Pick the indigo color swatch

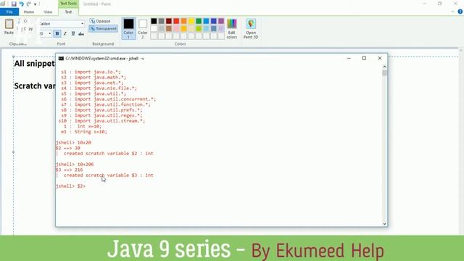coord(214,21)
